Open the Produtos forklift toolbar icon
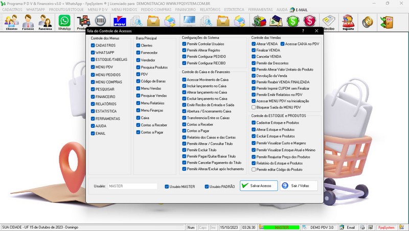 83,22
